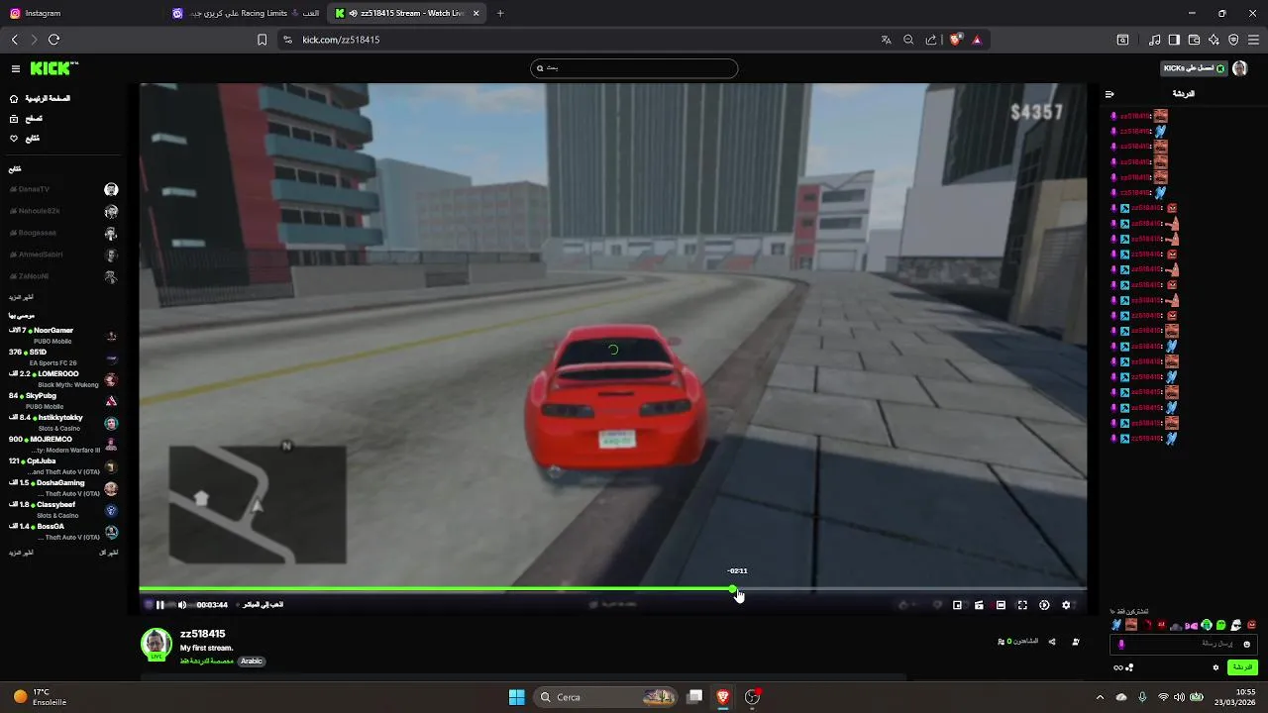This screenshot has width=1268, height=713.
Task: Open LOMEROOO recommended channel
Action: click(63, 378)
